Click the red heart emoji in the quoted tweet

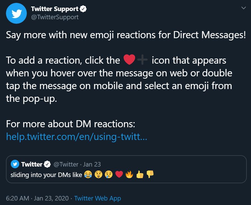[x=119, y=174]
